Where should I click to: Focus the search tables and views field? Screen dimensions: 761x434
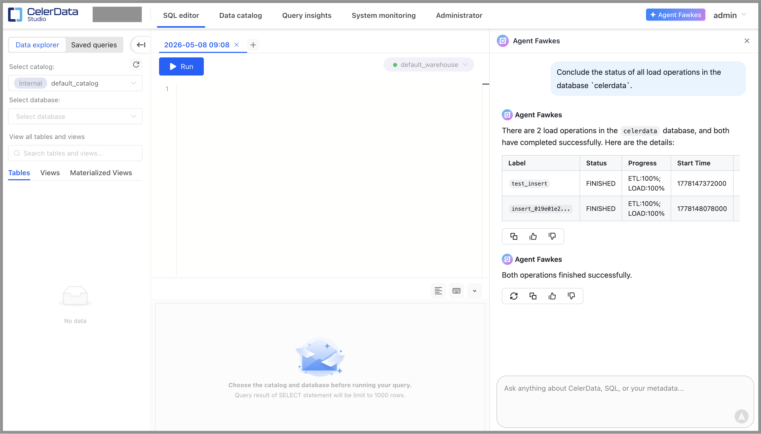click(75, 153)
